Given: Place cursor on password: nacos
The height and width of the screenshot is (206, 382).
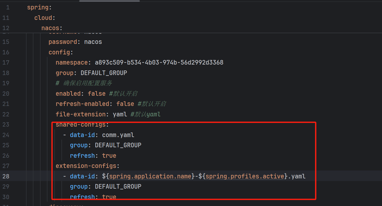Looking at the screenshot, I should [x=75, y=42].
